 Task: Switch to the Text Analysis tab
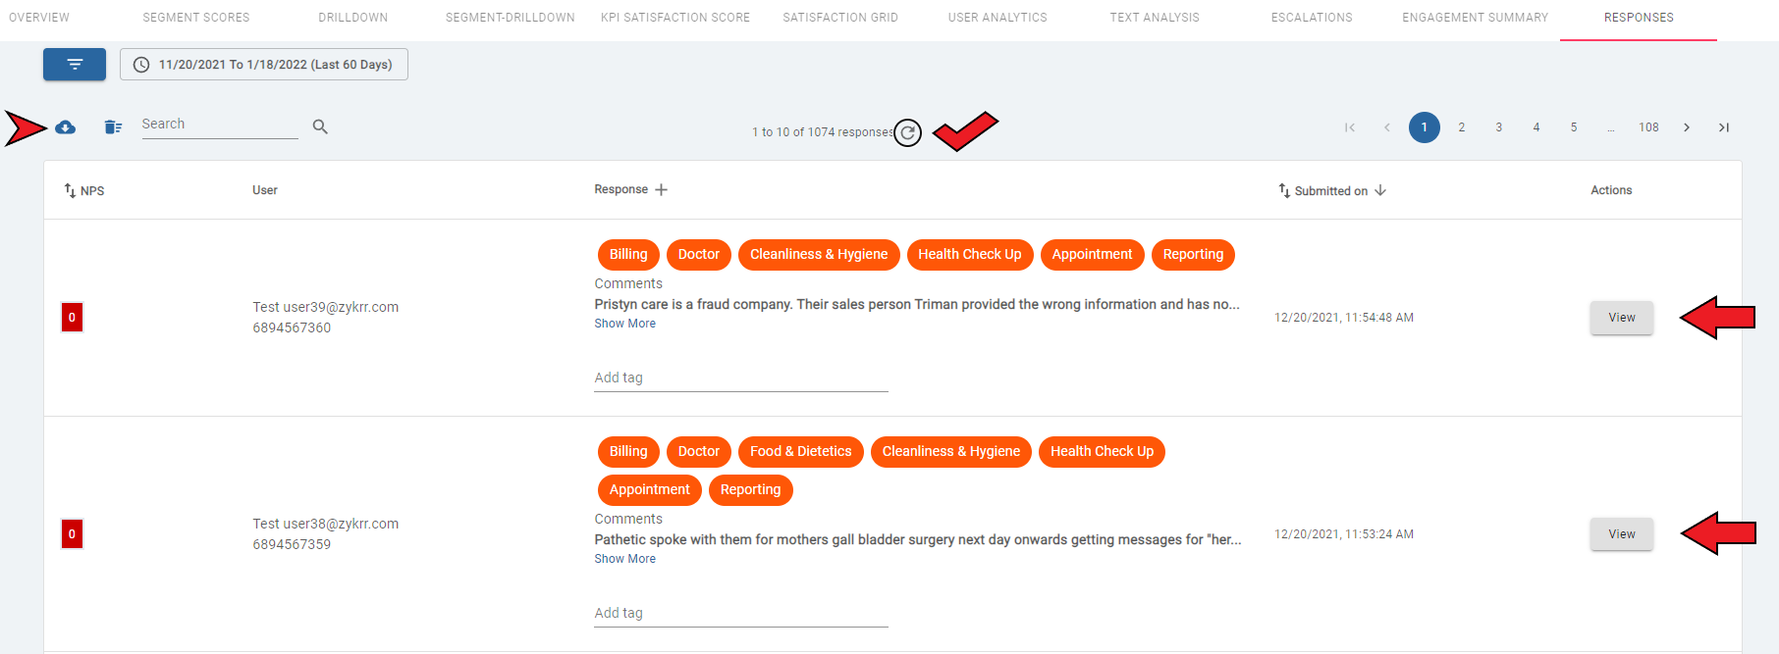click(1155, 18)
